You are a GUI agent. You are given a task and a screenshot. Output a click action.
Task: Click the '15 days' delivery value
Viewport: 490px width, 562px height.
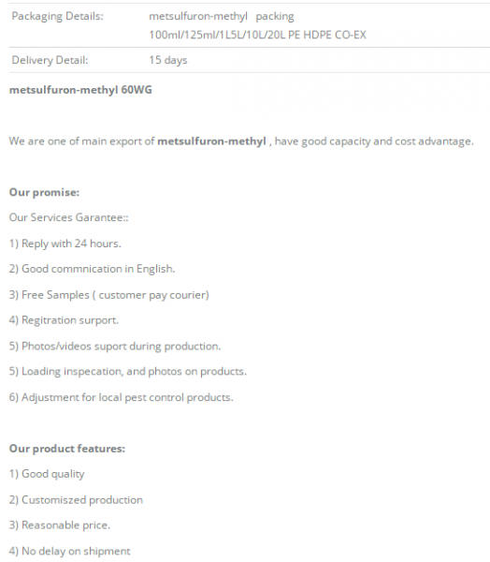[x=168, y=60]
